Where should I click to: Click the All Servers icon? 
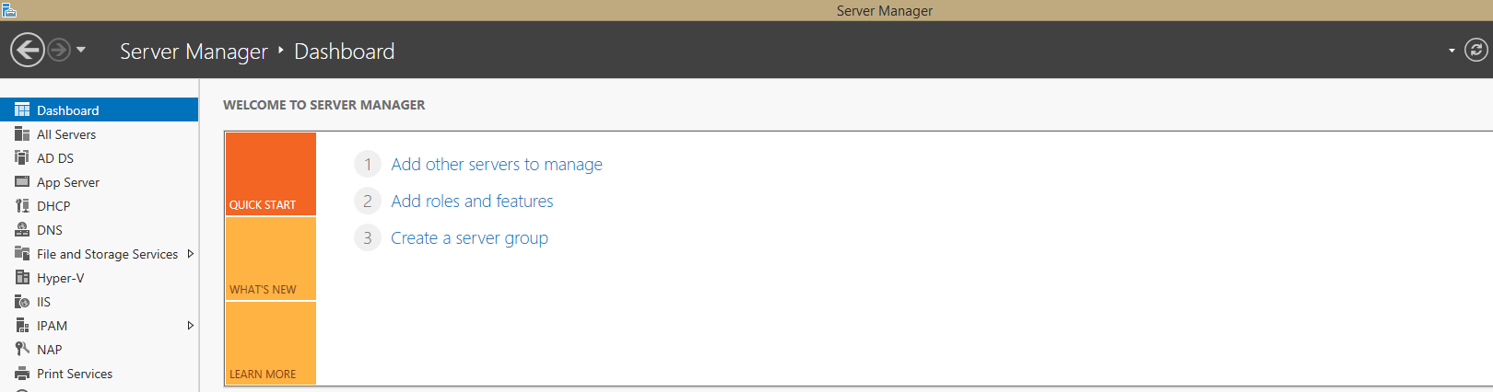[x=22, y=133]
